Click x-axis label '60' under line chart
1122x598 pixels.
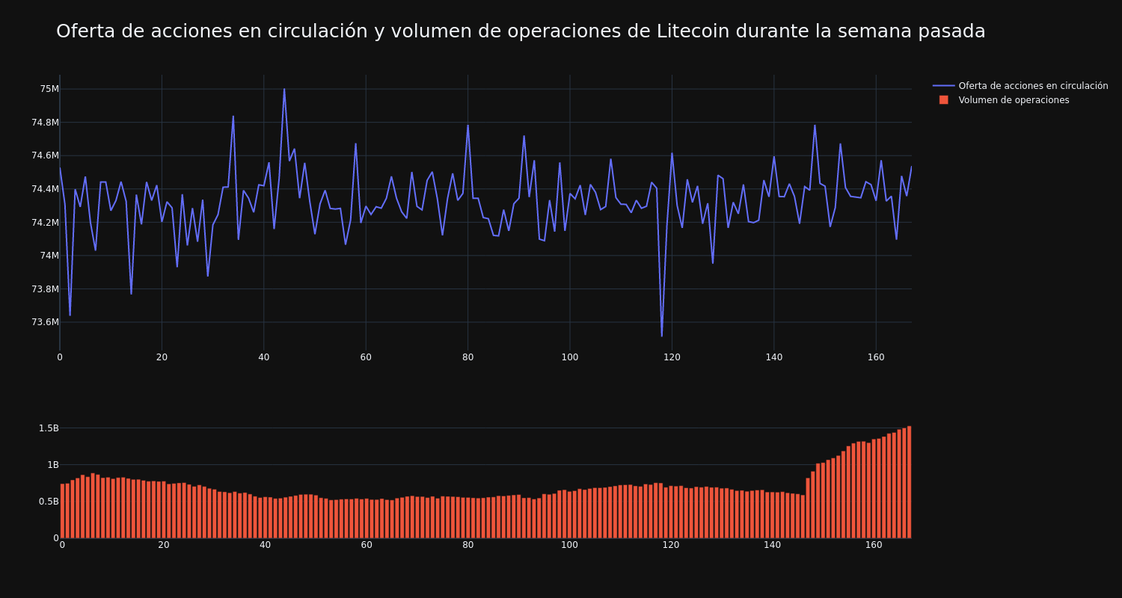click(x=366, y=357)
